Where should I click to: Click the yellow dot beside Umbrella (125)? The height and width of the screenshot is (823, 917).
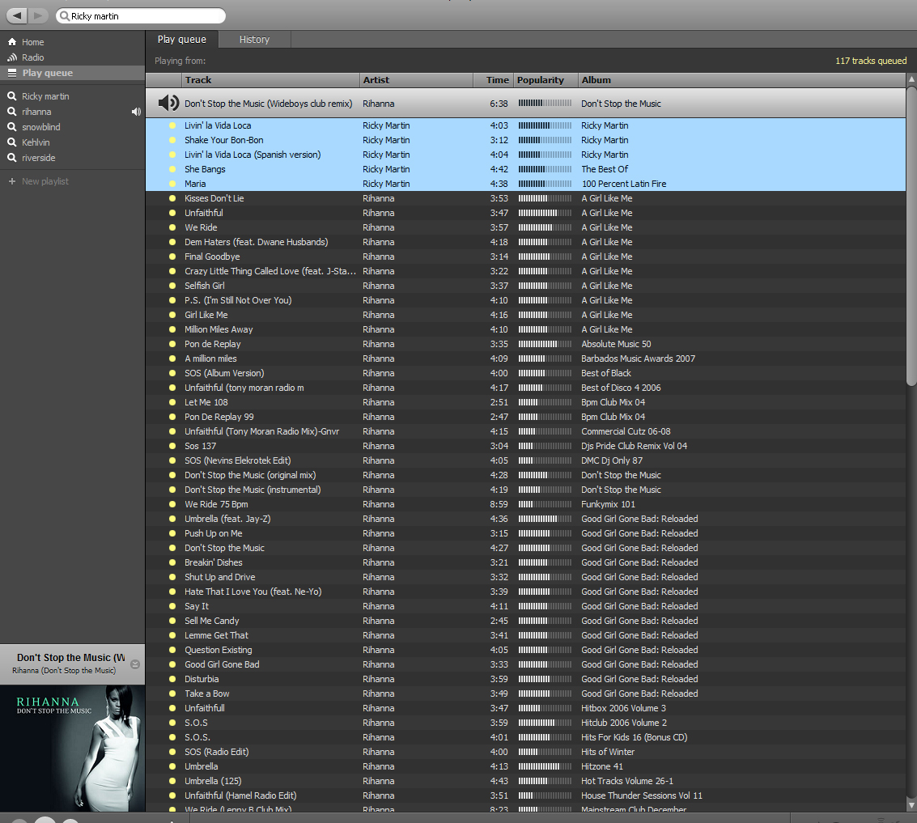coord(172,781)
